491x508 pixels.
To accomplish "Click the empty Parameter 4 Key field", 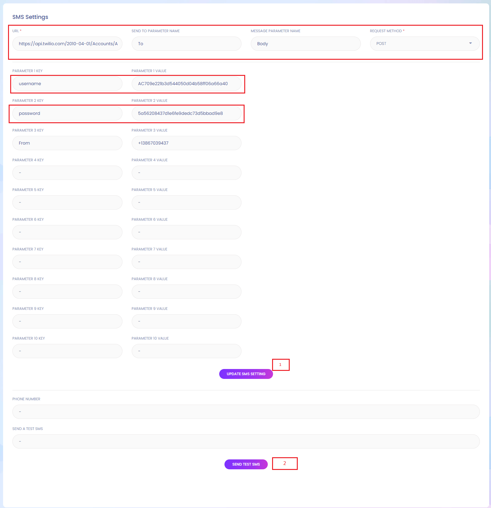I will [x=67, y=173].
